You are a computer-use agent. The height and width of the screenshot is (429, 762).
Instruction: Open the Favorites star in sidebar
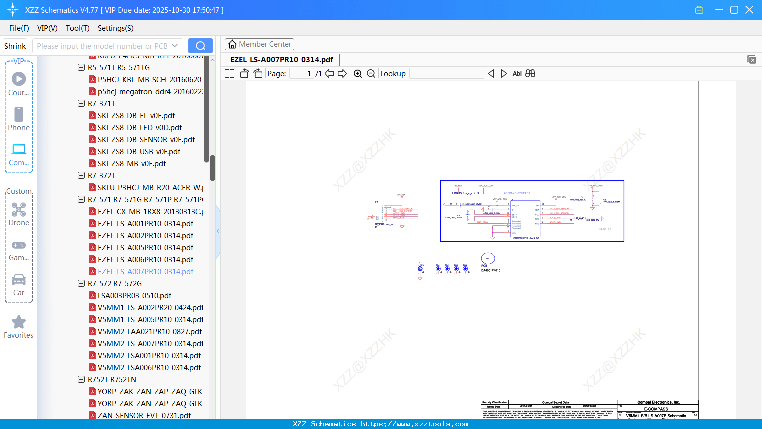click(x=19, y=327)
